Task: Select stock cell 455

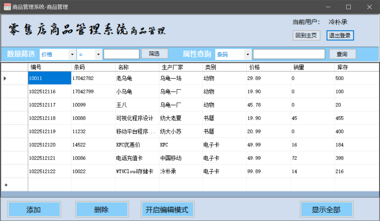Action: point(357,118)
